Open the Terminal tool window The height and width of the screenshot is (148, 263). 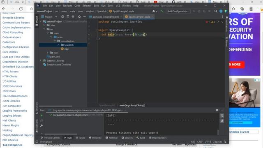111,138
